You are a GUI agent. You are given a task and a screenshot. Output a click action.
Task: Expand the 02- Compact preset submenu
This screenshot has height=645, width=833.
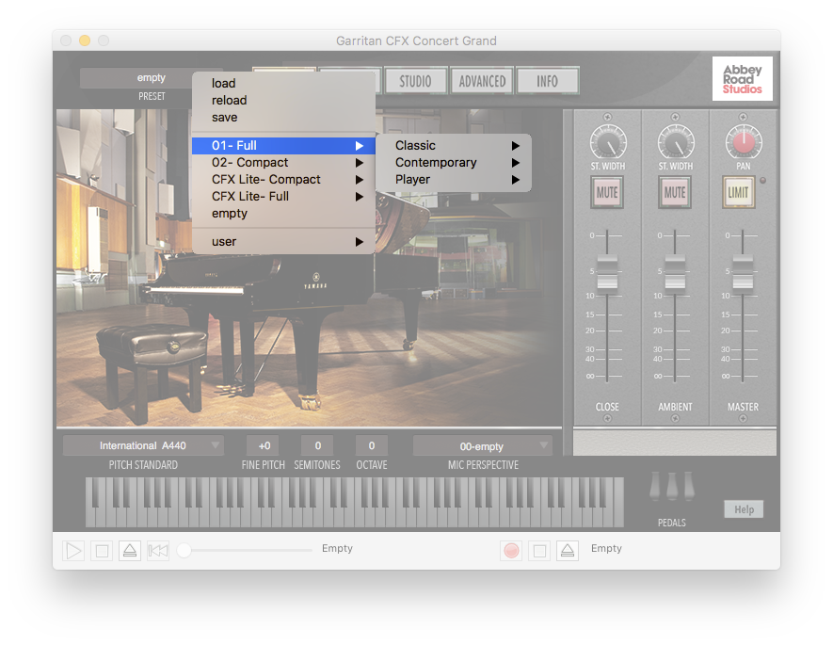coord(283,163)
